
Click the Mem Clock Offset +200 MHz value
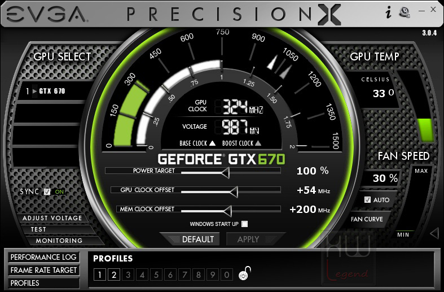(x=310, y=210)
